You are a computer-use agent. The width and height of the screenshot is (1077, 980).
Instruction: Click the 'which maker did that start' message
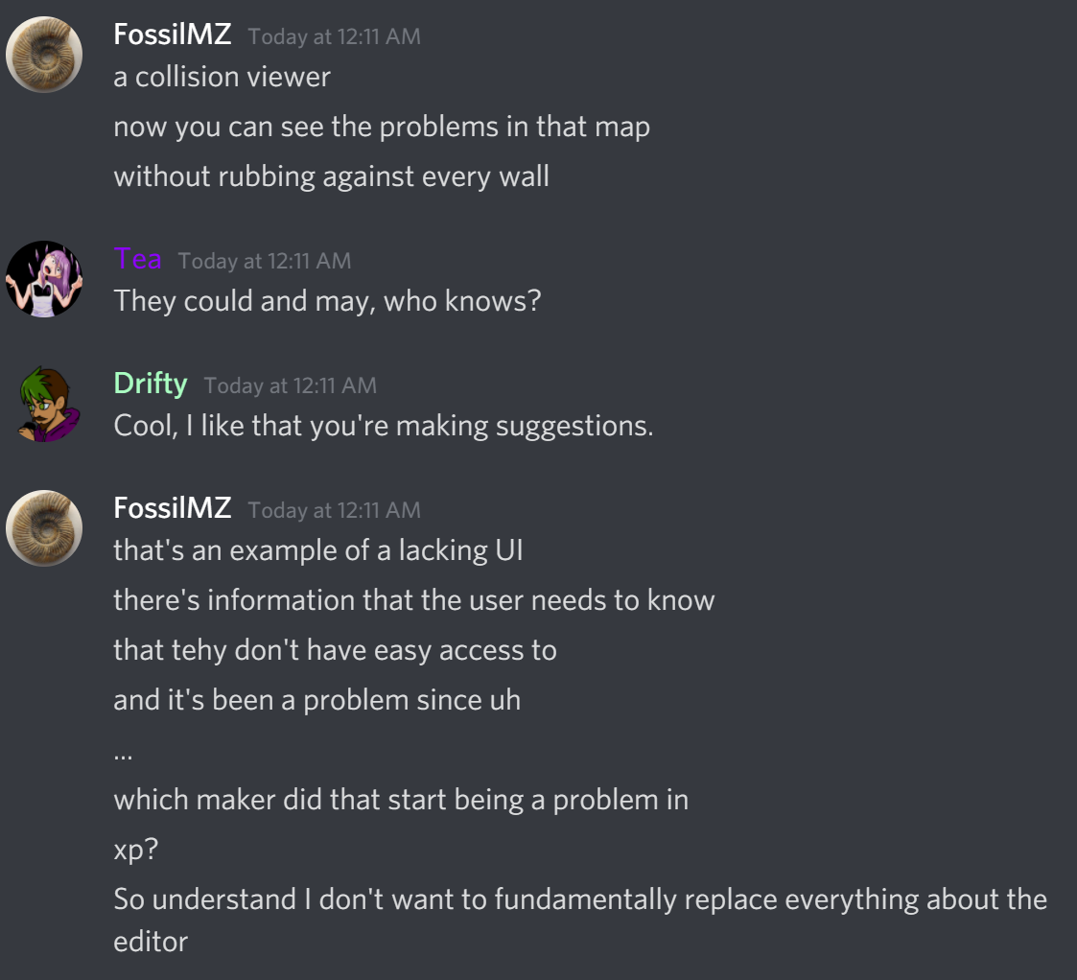point(401,800)
